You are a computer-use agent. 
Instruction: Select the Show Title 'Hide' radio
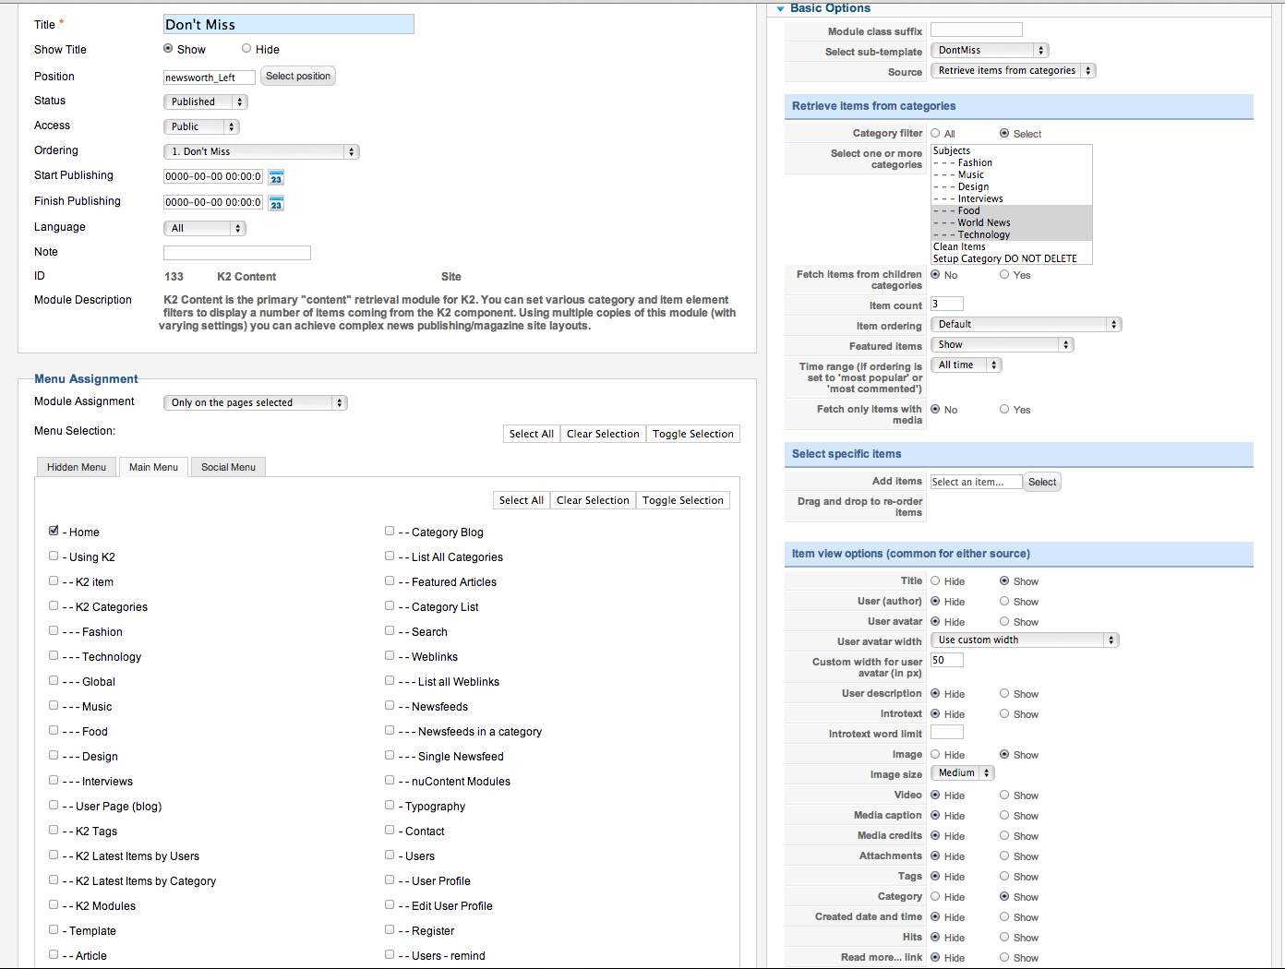pyautogui.click(x=246, y=49)
